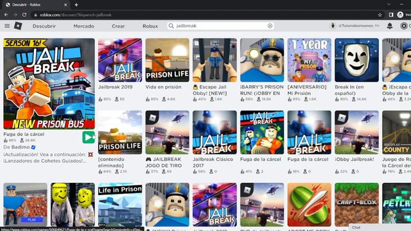Click ¡Obby Jailbreak! title text

[354, 159]
